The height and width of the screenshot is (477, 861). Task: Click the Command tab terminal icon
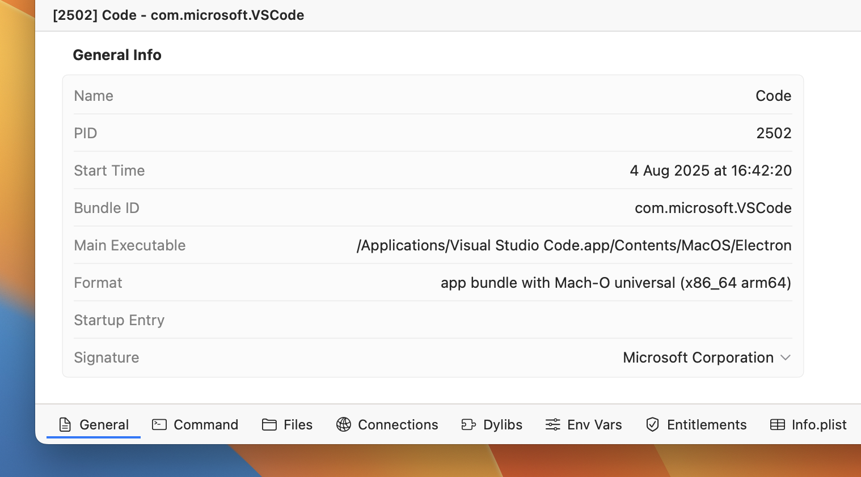(x=159, y=424)
